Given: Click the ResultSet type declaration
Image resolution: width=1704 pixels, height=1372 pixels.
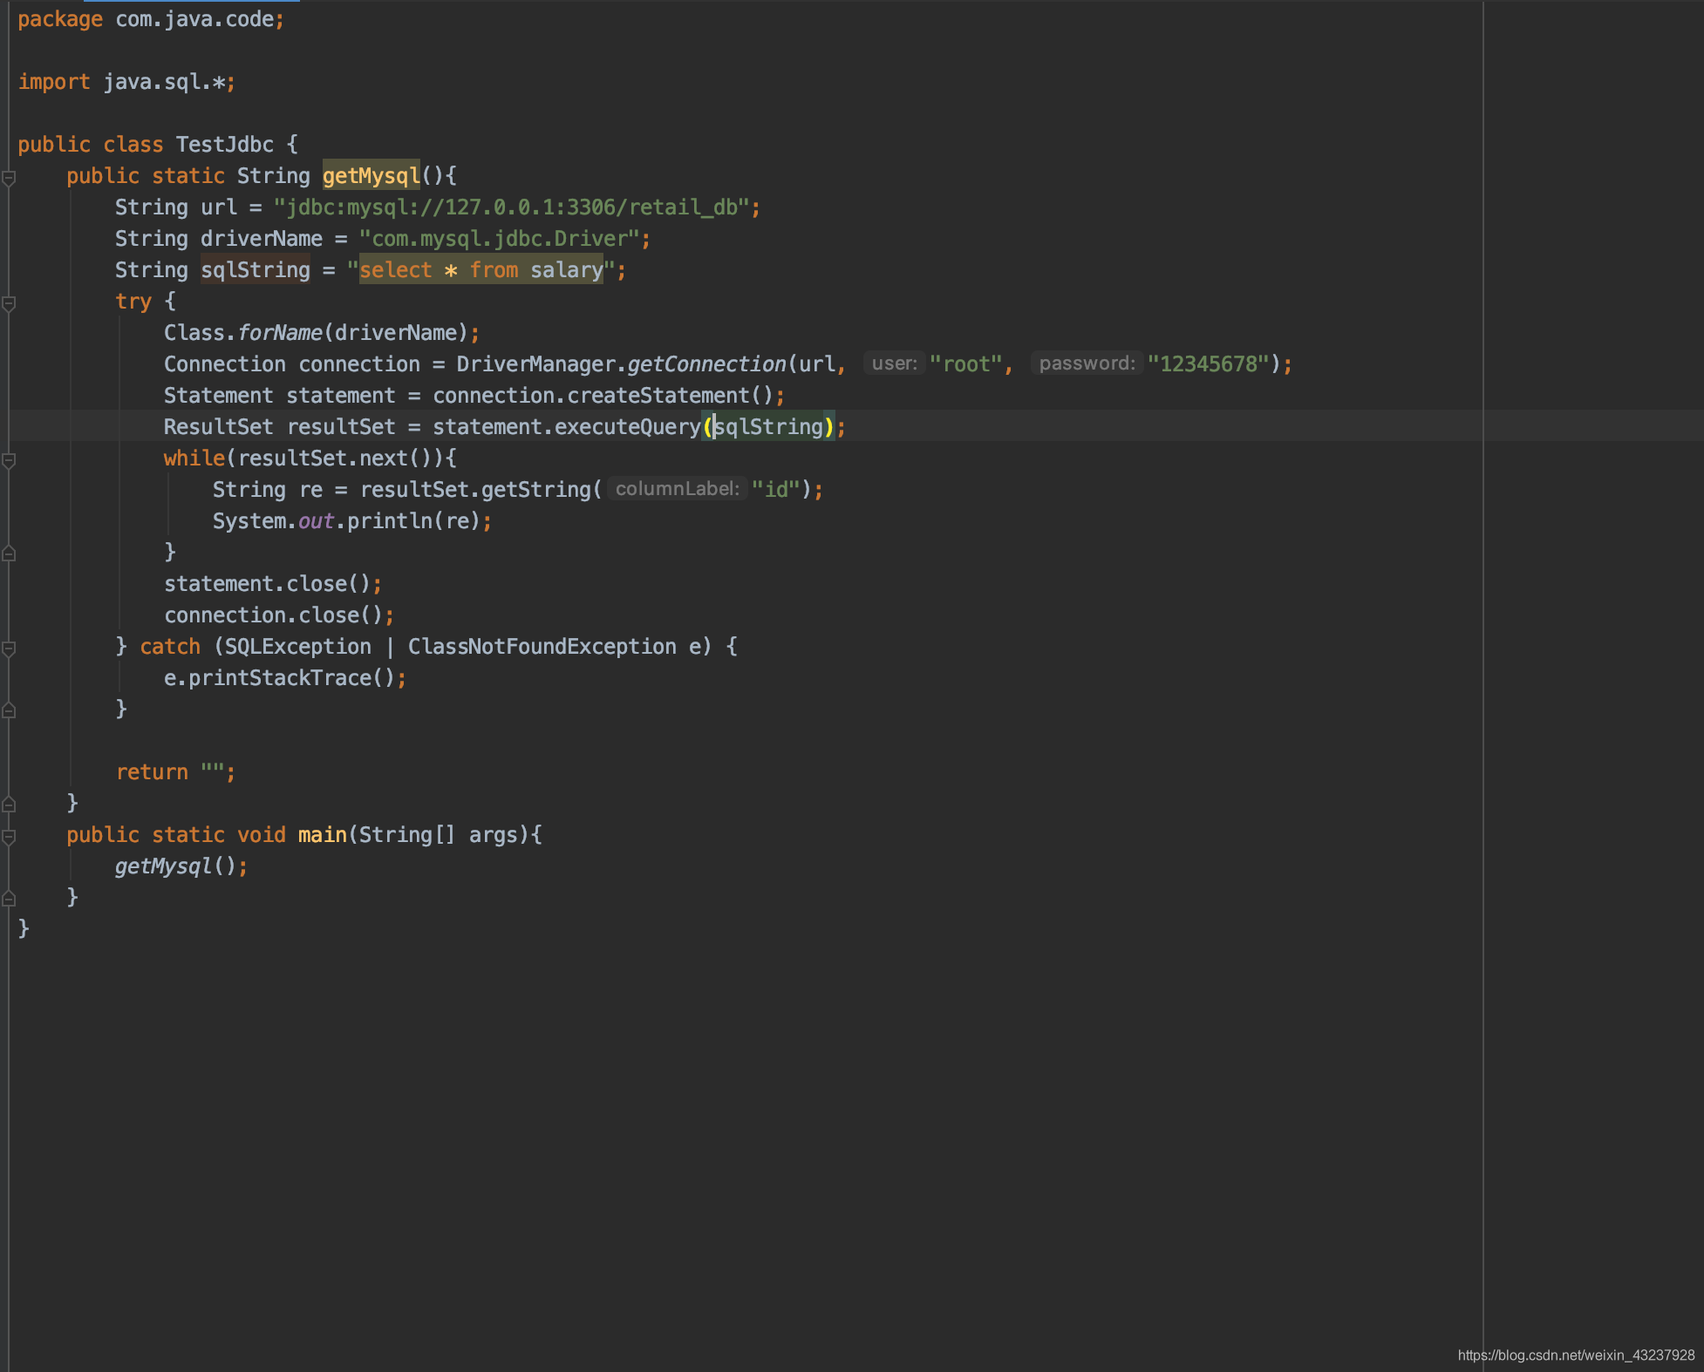Looking at the screenshot, I should tap(219, 427).
